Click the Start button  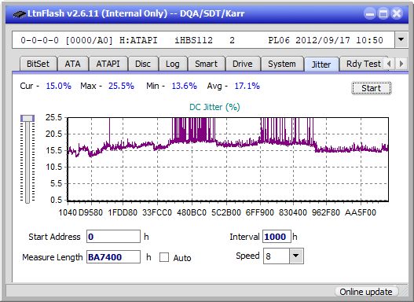coord(372,88)
